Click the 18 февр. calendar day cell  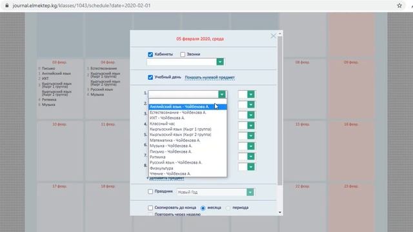click(x=108, y=208)
